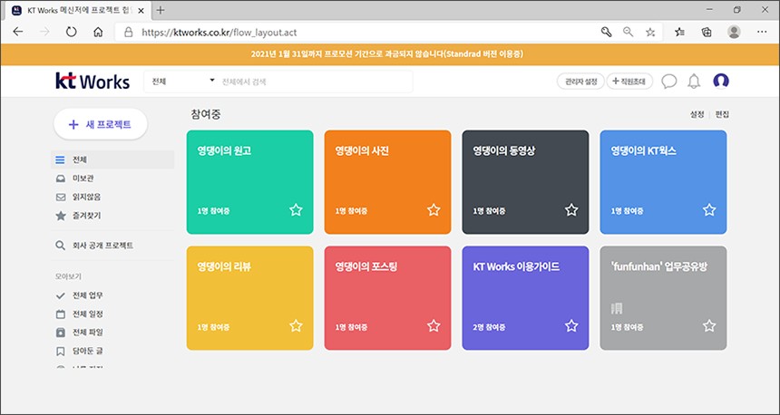
Task: Reload the page with refresh icon
Action: (71, 33)
